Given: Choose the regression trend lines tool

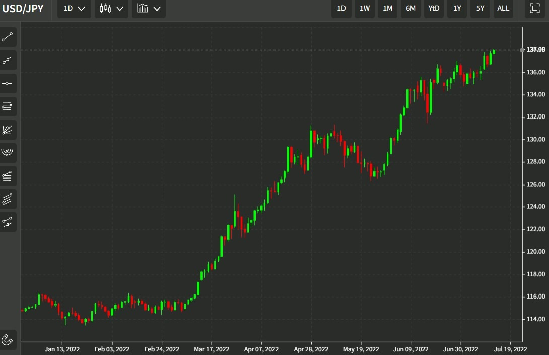Looking at the screenshot, I should coord(8,176).
